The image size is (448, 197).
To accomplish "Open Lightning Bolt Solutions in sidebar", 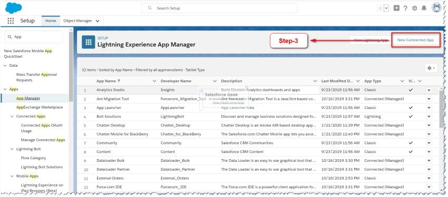I will (x=42, y=167).
